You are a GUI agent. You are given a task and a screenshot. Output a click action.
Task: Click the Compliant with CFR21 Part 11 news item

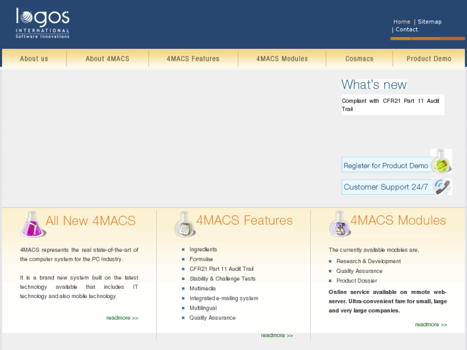pyautogui.click(x=391, y=105)
